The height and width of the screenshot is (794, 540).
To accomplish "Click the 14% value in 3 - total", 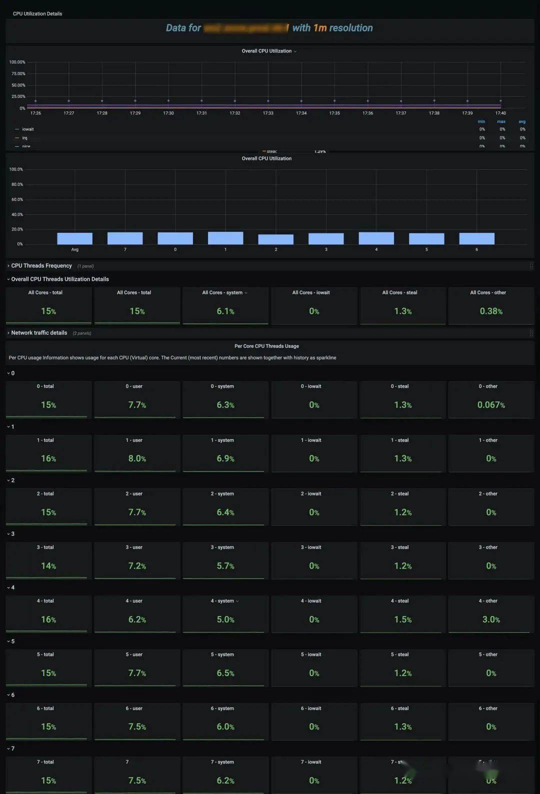I will click(48, 566).
